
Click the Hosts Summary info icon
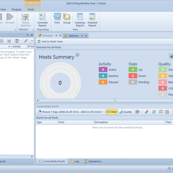(x=77, y=55)
